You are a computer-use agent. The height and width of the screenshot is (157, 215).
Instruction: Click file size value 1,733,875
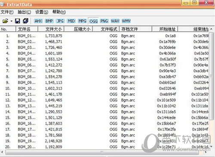[54, 36]
